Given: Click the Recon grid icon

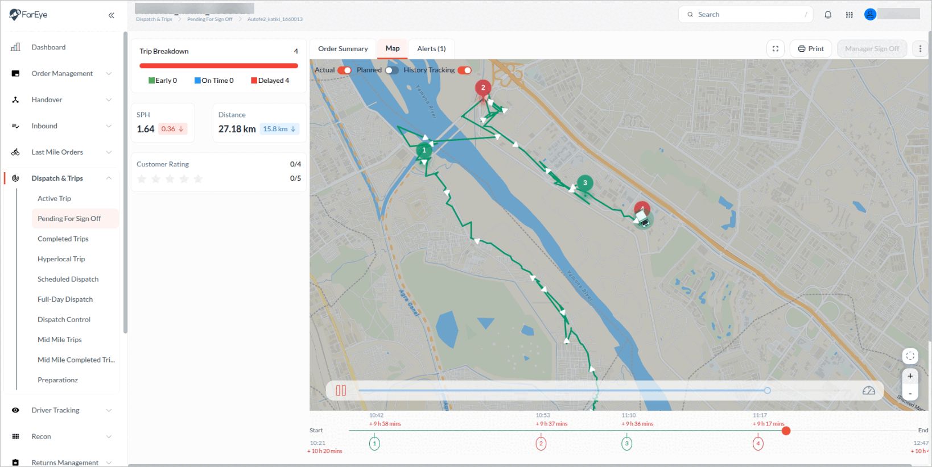Looking at the screenshot, I should 15,436.
